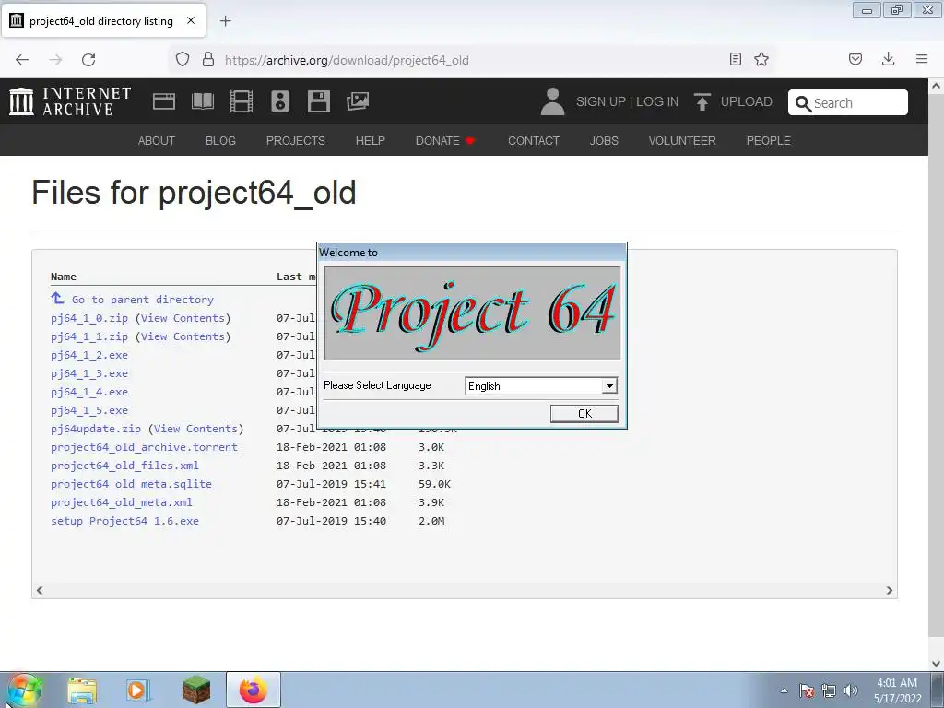Download pj64_1_4.exe
Screen dimensions: 944x708
(x=89, y=392)
